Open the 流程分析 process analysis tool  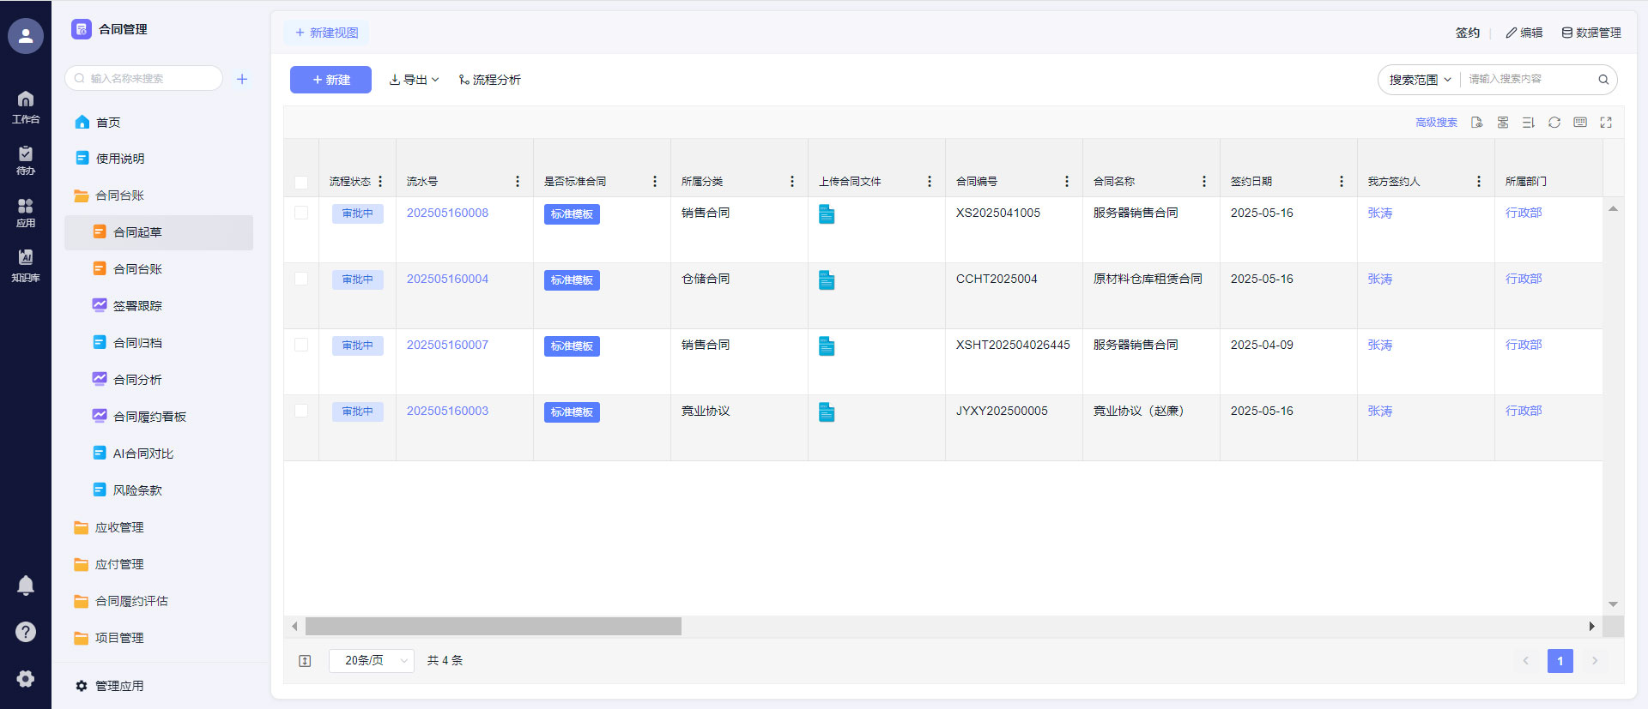[x=489, y=80]
